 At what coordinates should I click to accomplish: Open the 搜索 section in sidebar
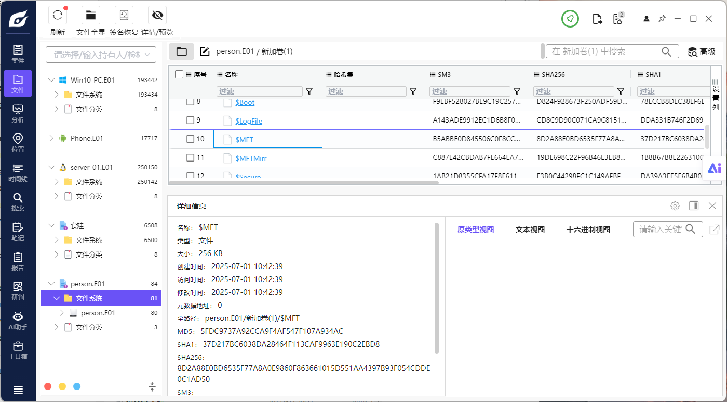pyautogui.click(x=18, y=202)
